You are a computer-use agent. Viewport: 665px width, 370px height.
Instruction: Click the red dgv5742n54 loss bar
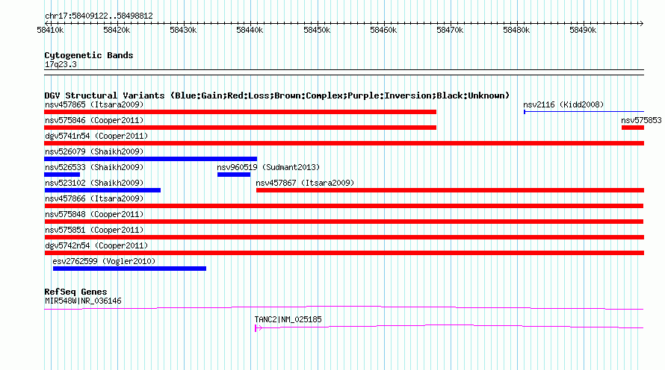coord(344,253)
